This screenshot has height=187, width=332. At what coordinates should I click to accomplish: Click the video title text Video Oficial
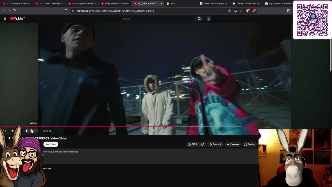point(58,138)
